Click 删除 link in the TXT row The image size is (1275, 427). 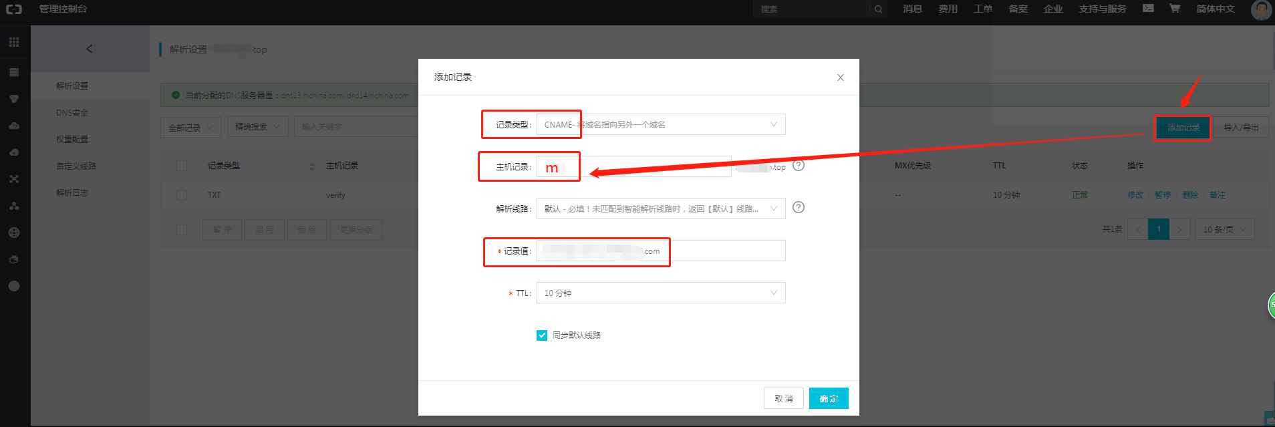click(1189, 195)
